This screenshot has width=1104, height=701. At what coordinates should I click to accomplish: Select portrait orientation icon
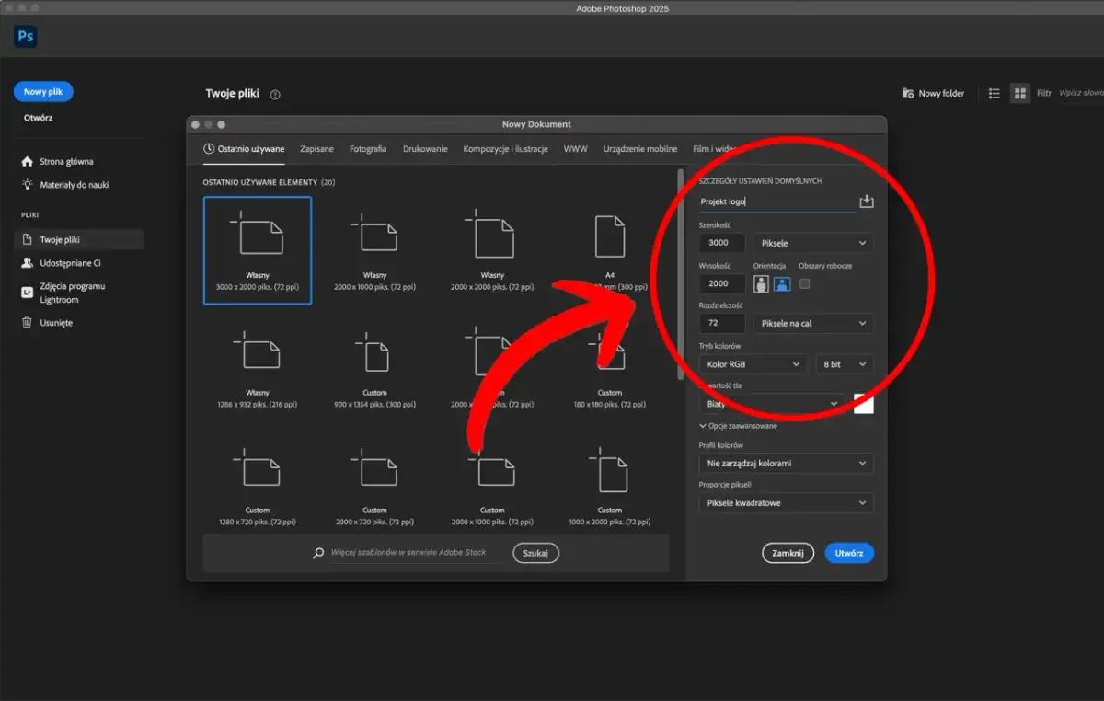tap(761, 284)
